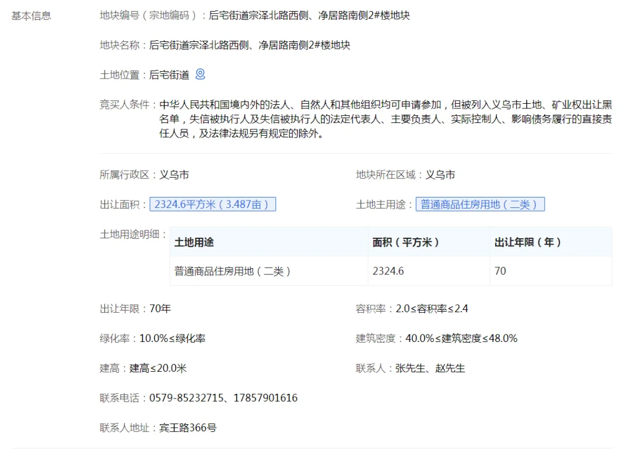Viewport: 630px width, 455px height.
Task: Click the 土地用途 table column header
Action: pyautogui.click(x=269, y=242)
